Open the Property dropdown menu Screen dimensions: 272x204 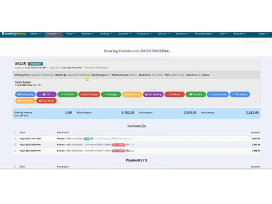(53, 34)
